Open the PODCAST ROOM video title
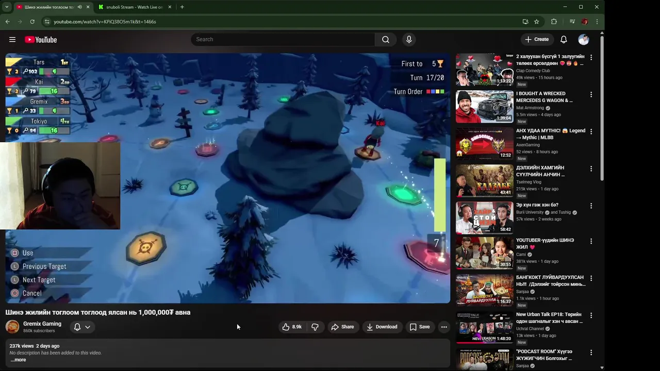The width and height of the screenshot is (660, 371). (544, 355)
